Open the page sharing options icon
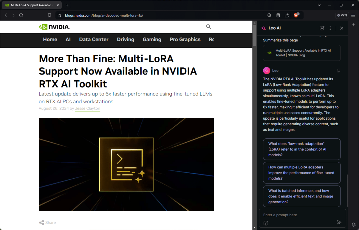Screen dimensions: 359x230 [x=287, y=15]
